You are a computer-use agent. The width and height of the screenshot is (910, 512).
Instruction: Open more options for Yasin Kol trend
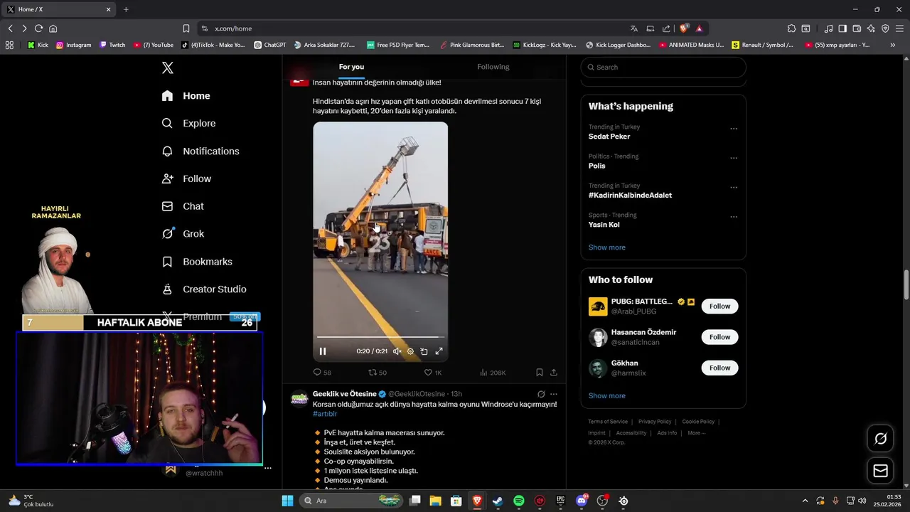coord(734,218)
